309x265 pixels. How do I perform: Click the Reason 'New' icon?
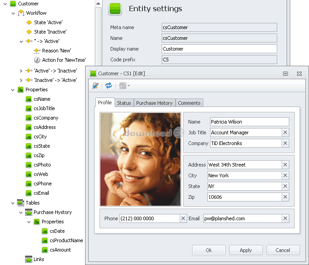37,51
